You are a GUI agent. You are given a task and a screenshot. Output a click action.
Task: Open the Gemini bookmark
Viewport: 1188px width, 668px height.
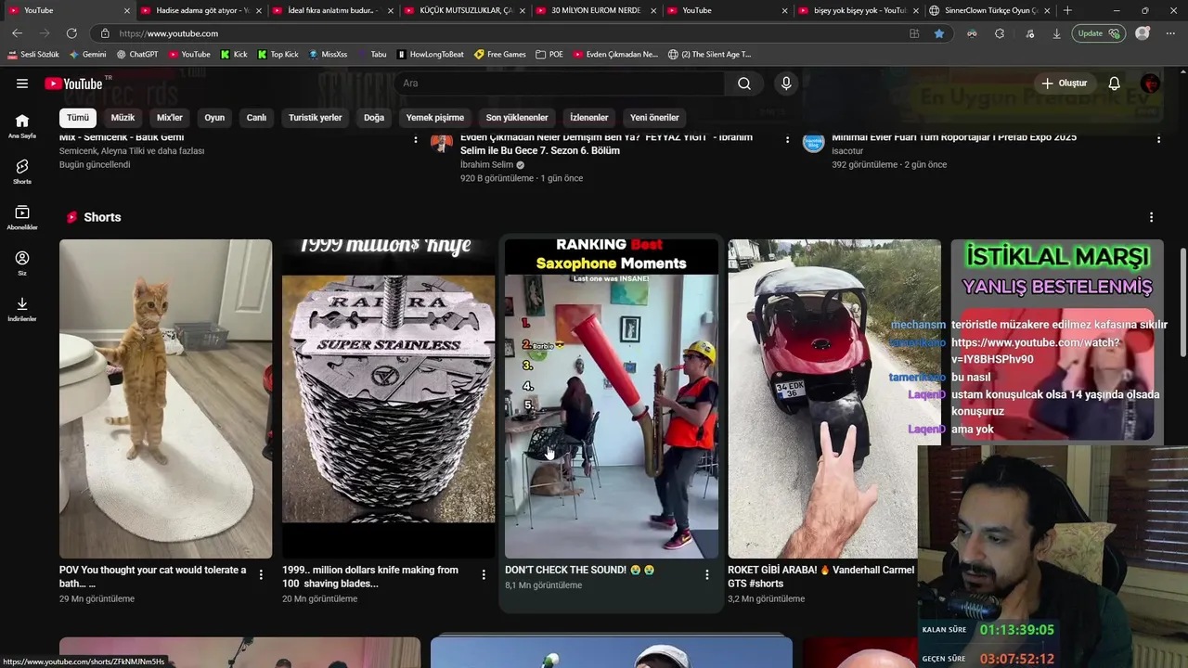click(87, 55)
